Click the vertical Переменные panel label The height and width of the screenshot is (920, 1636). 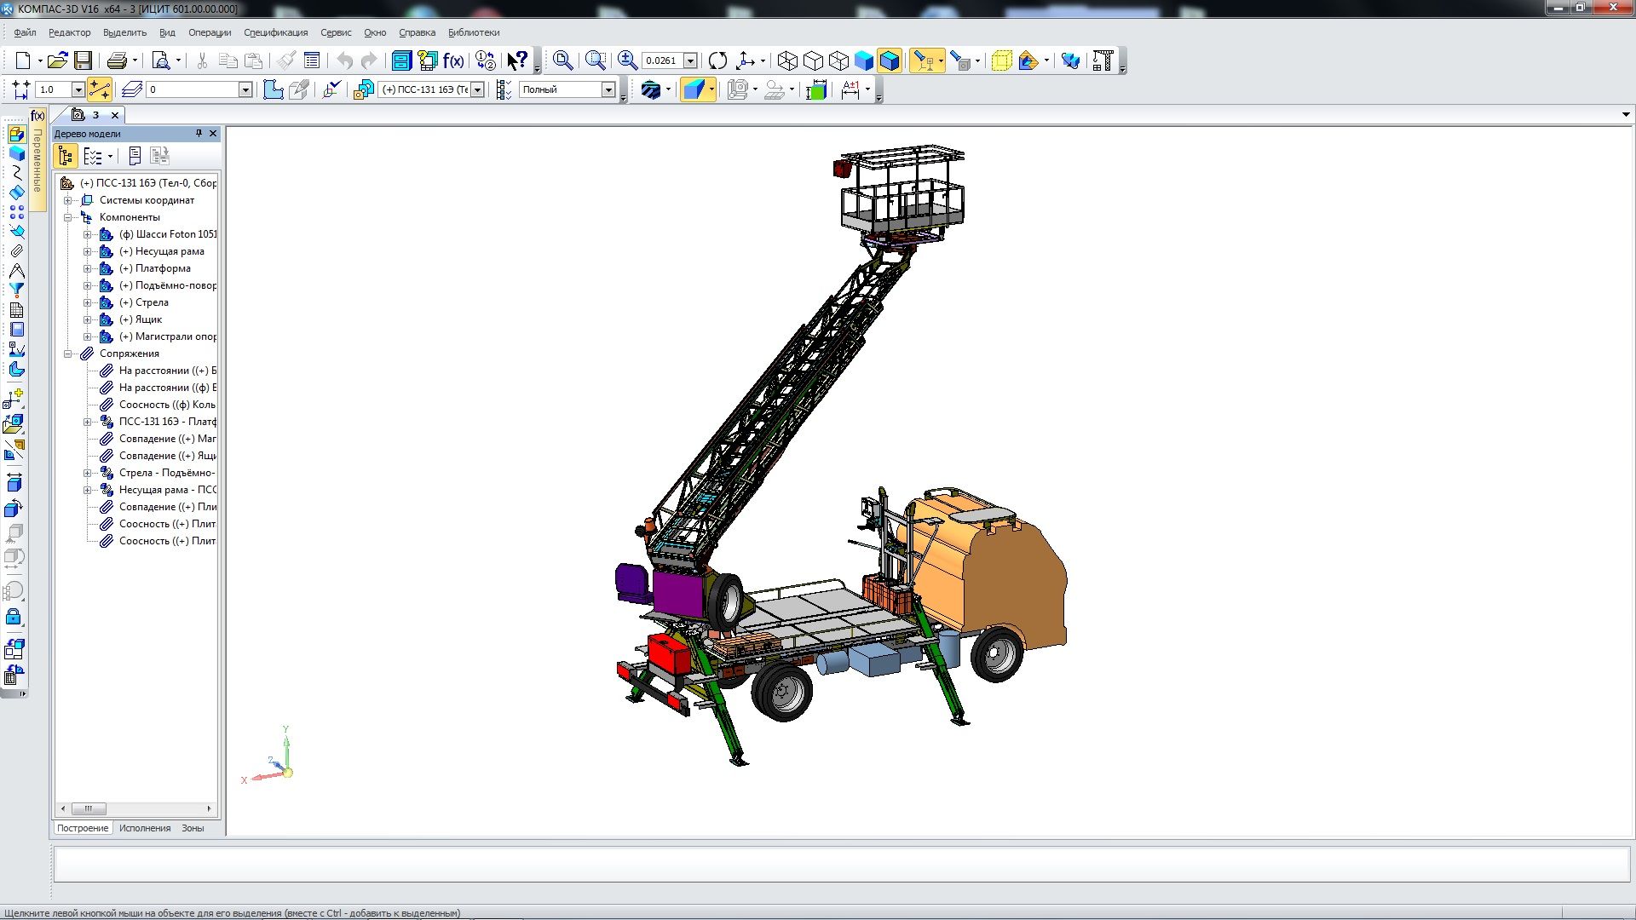[x=38, y=162]
